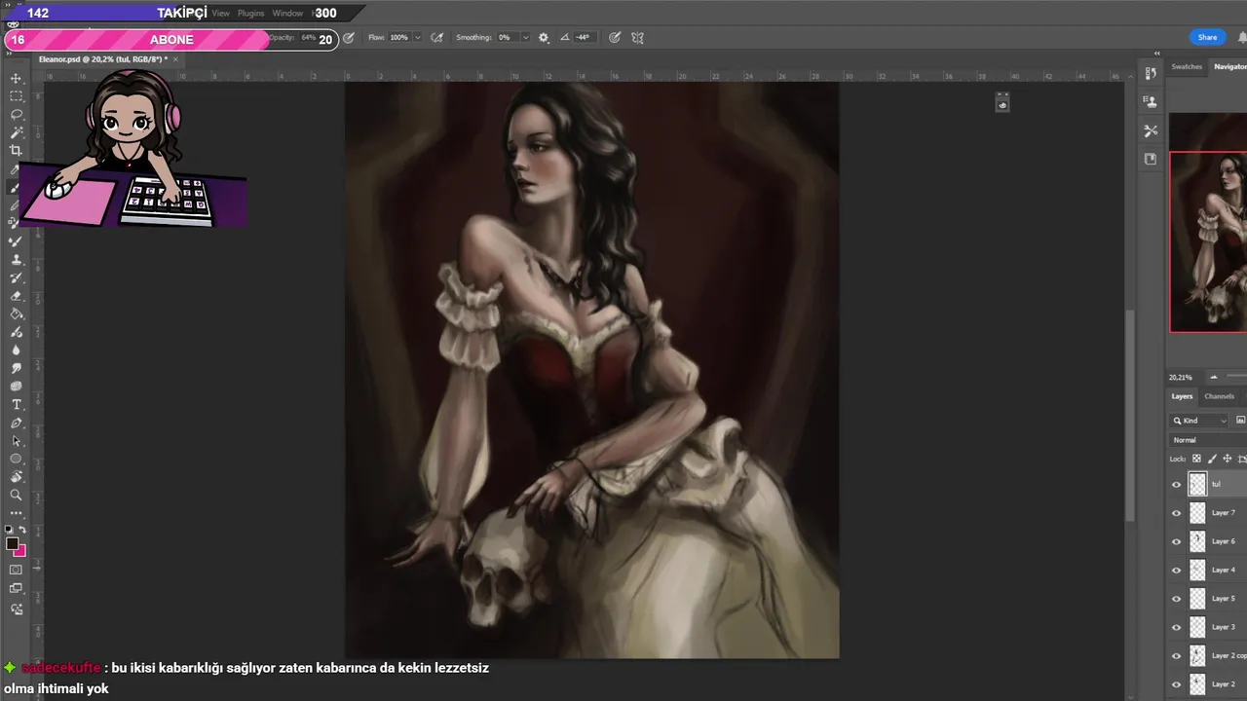The image size is (1247, 701).
Task: Click the symmetry butterfly icon
Action: (x=637, y=38)
